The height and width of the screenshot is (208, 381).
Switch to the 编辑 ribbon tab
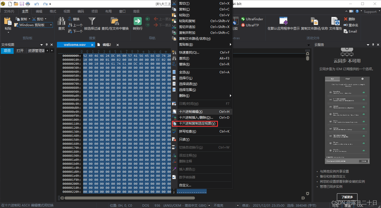tap(39, 11)
